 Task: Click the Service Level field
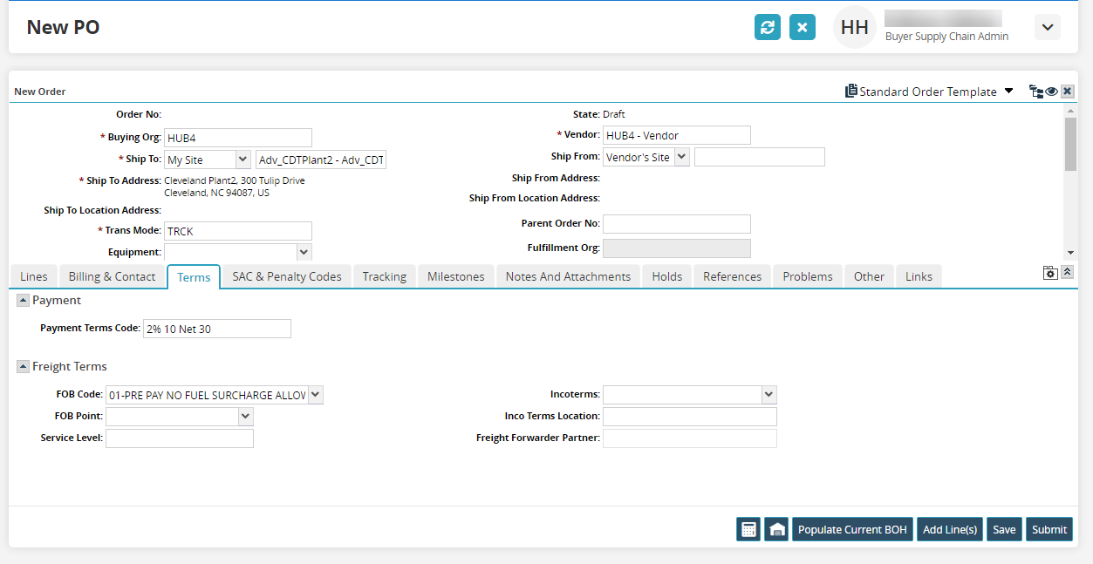click(180, 438)
